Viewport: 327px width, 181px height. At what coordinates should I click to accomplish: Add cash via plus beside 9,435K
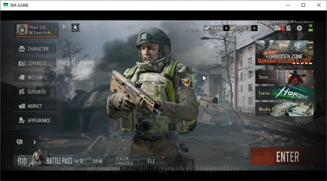226,28
